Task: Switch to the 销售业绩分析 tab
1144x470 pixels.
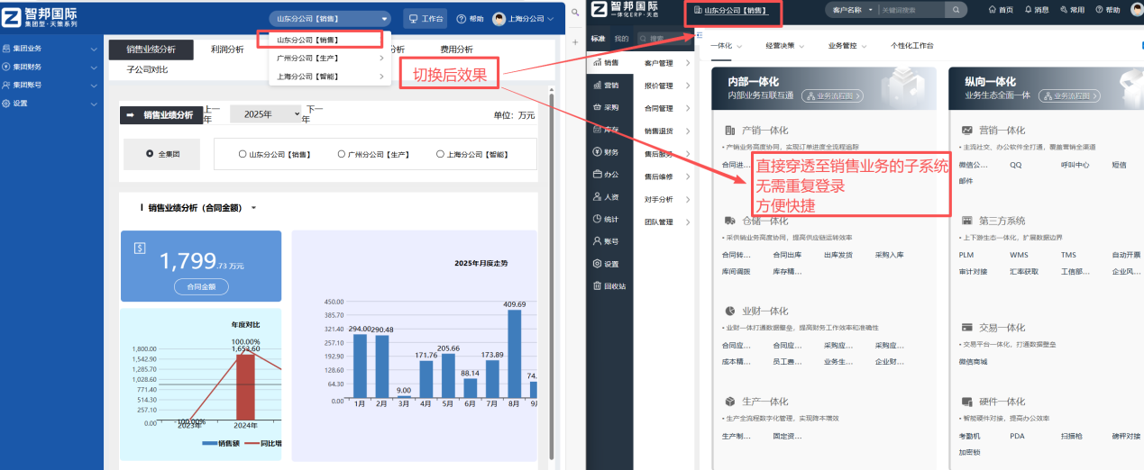Action: 151,50
